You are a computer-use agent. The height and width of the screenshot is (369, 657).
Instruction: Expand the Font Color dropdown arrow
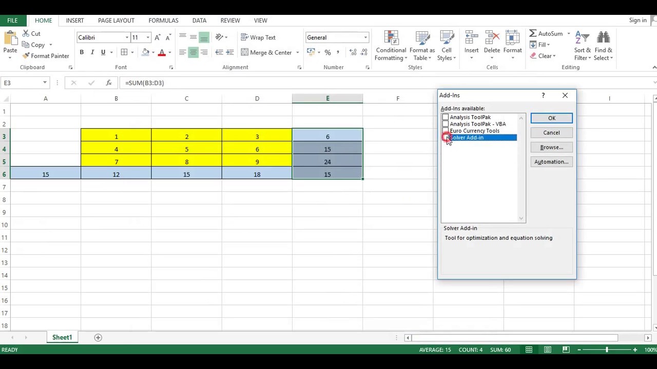point(170,52)
